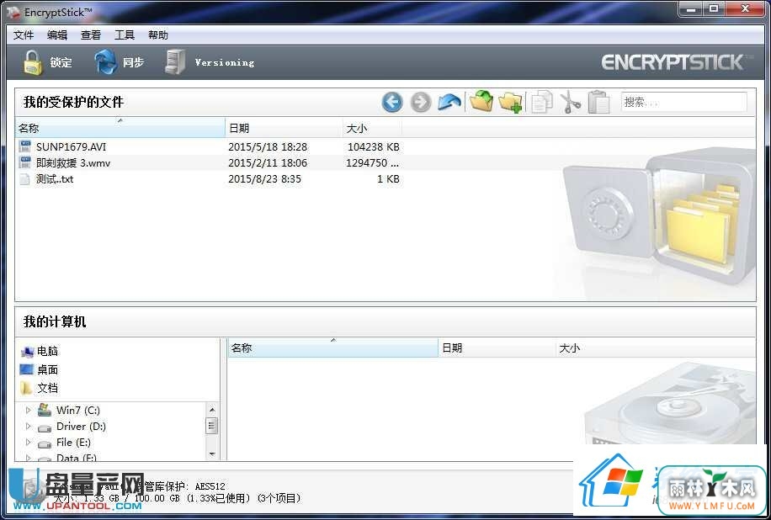Go forward with the gray arrow

tap(421, 102)
